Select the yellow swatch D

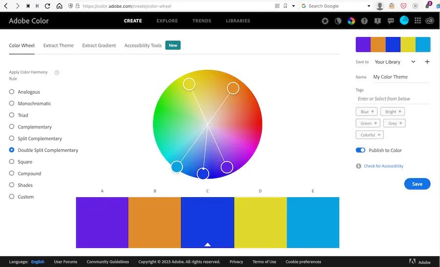(261, 223)
